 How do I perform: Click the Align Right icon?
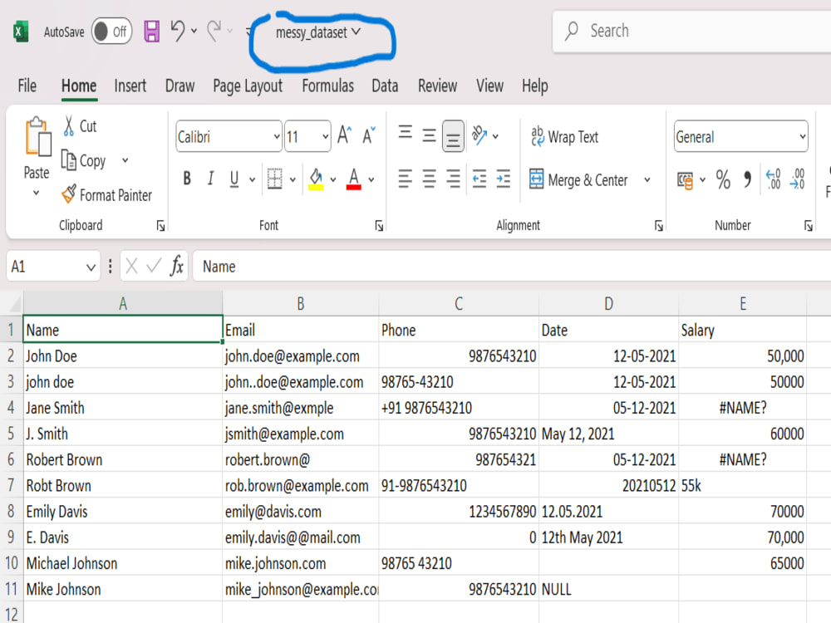click(453, 179)
